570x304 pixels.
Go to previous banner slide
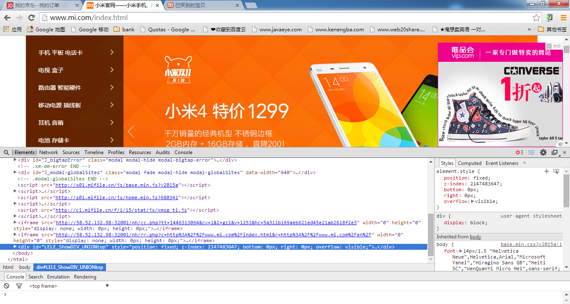click(131, 132)
